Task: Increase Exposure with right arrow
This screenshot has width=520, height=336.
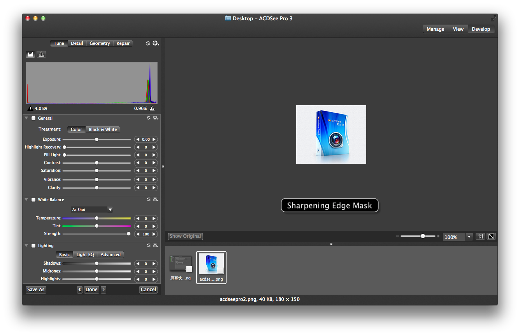Action: tap(154, 140)
